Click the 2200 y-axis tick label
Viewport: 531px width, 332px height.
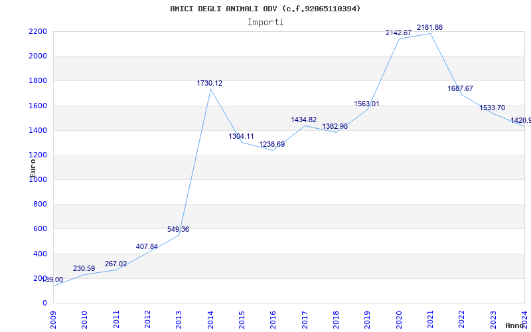(38, 31)
